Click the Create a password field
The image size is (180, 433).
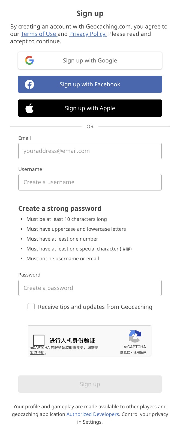[90, 288]
